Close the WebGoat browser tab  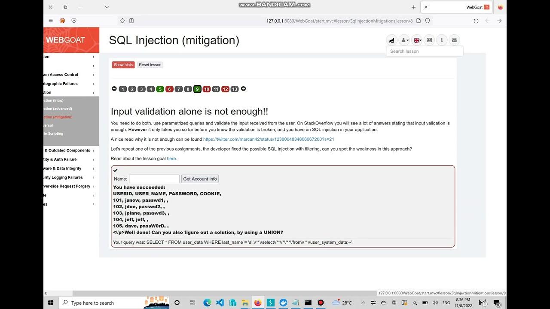tap(426, 7)
